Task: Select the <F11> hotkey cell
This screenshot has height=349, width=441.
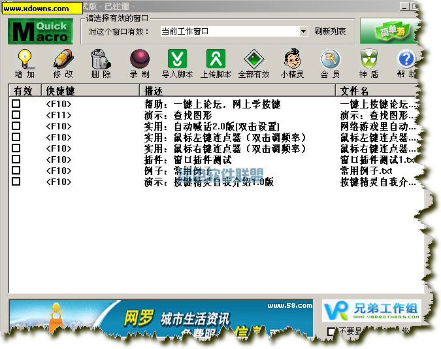Action: 59,115
